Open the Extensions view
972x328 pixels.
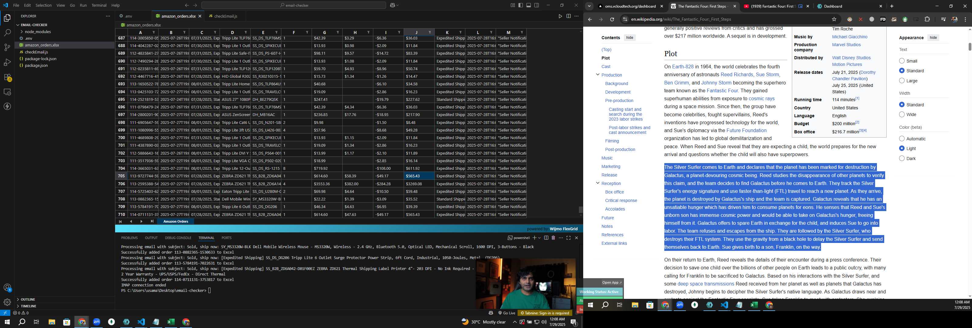click(7, 77)
